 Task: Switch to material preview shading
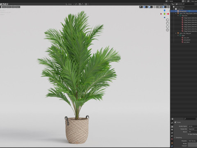click(x=161, y=7)
